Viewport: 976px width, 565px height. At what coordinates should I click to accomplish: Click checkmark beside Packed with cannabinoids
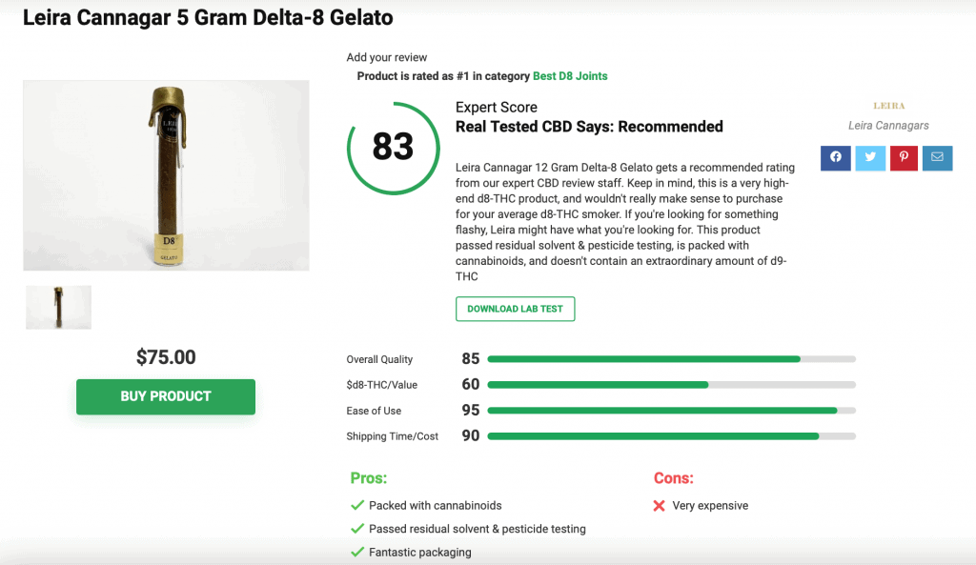point(357,505)
